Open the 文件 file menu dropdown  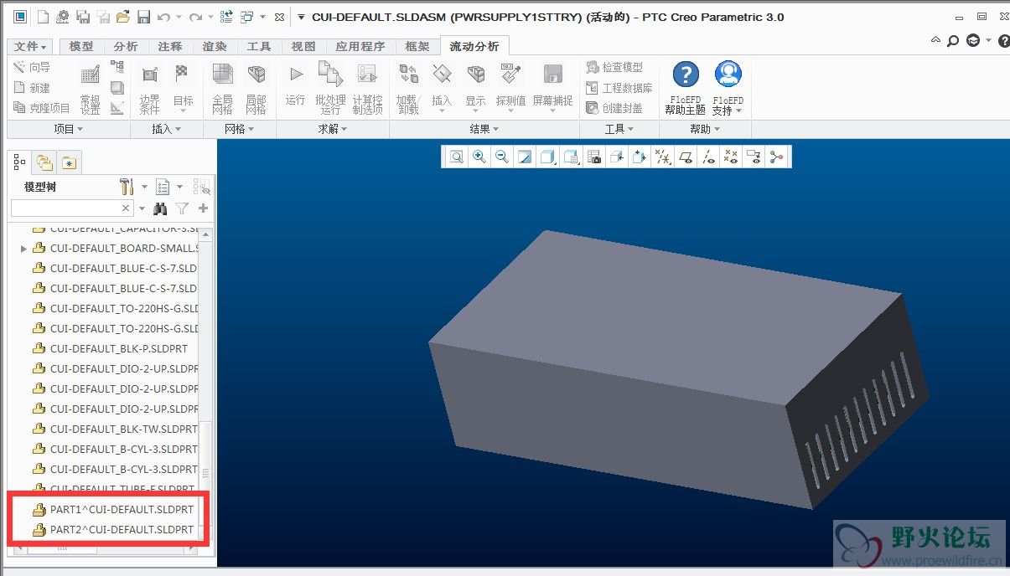[x=31, y=47]
